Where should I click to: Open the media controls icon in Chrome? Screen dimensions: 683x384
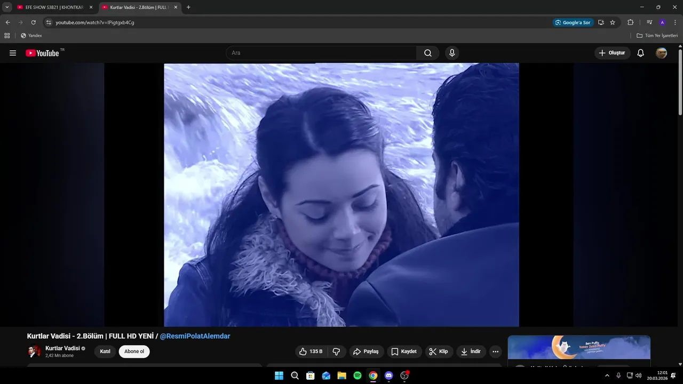649,22
